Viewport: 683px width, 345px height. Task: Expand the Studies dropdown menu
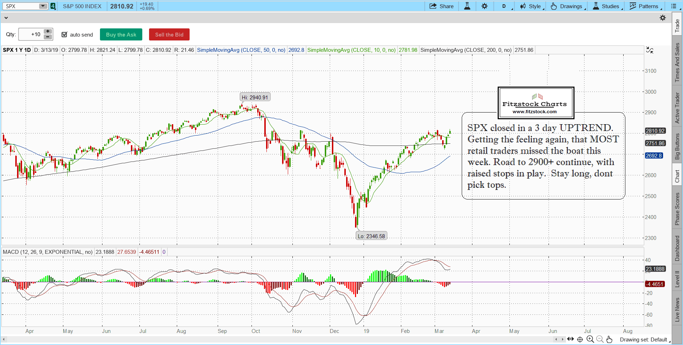[608, 6]
